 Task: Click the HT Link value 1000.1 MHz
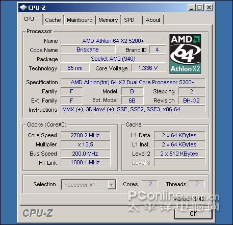click(85, 162)
